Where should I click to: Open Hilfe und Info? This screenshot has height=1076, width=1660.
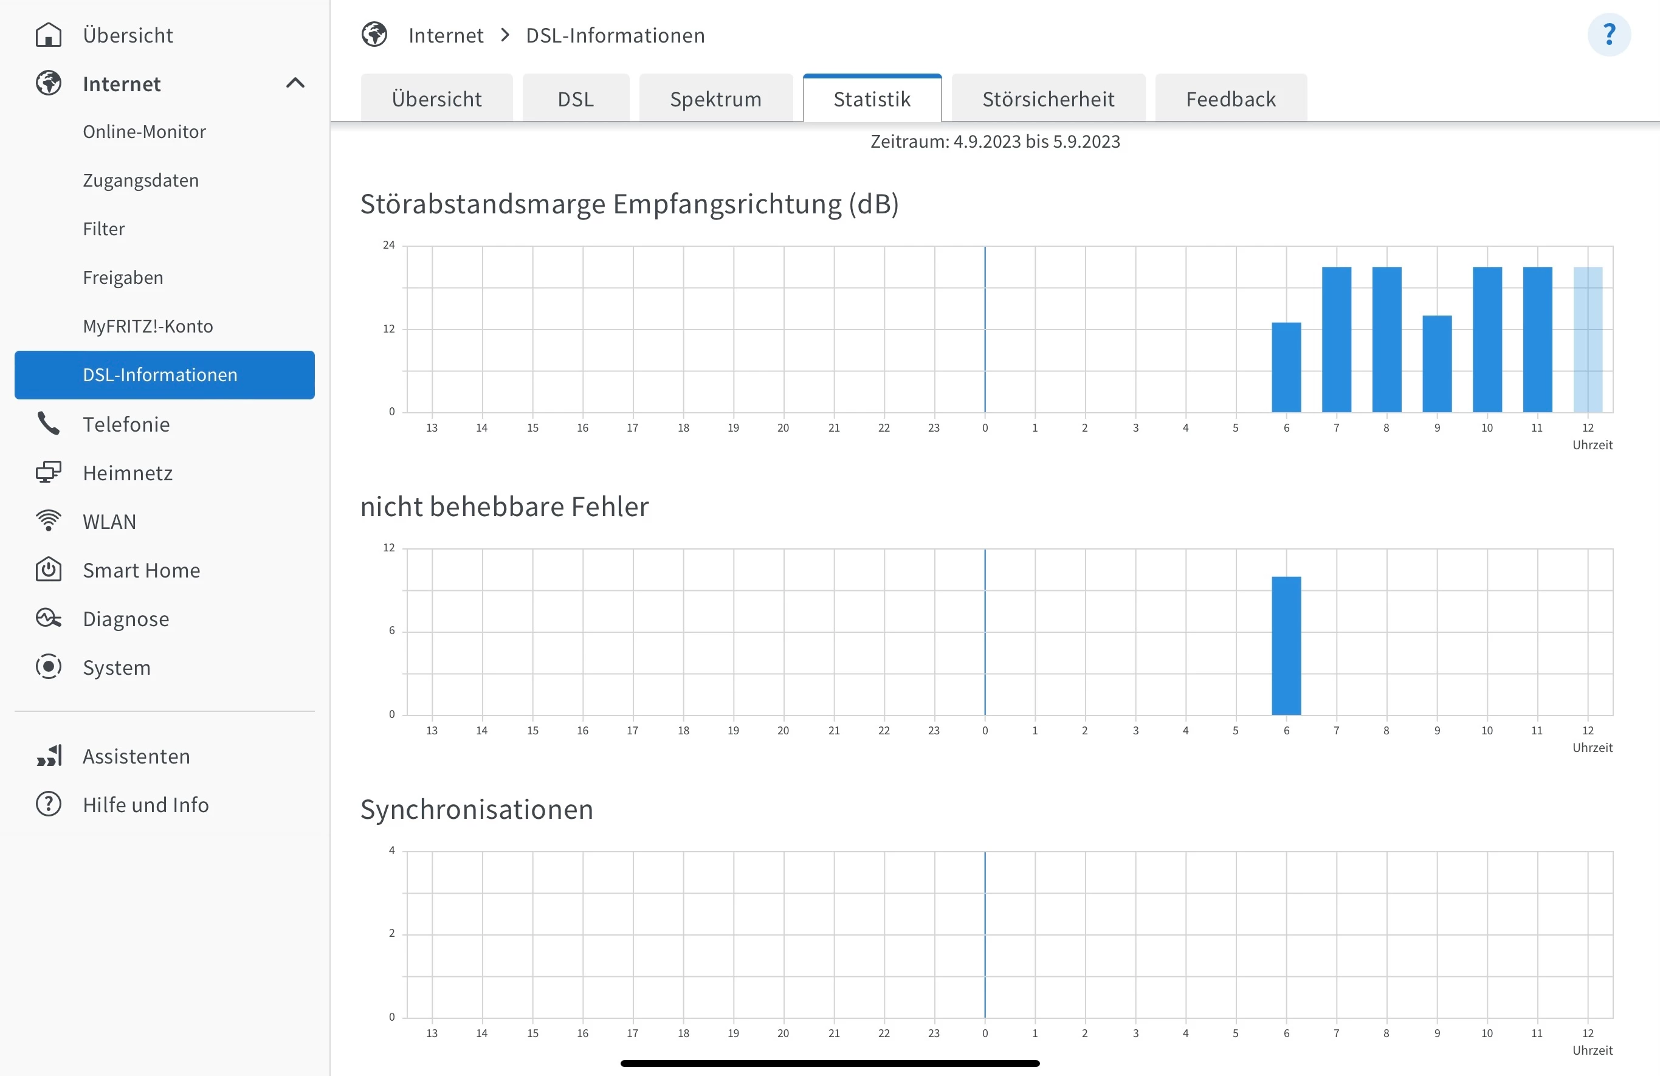[x=146, y=805]
